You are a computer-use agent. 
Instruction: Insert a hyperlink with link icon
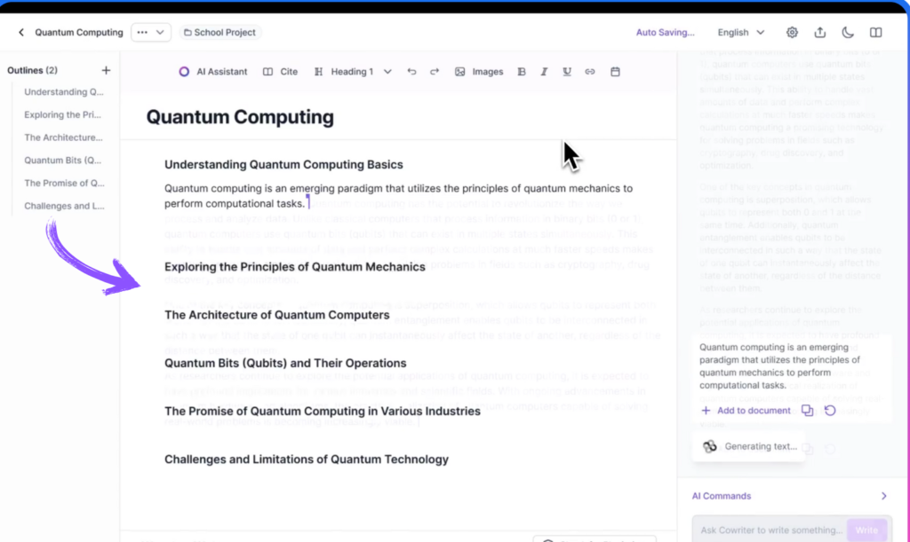tap(590, 72)
